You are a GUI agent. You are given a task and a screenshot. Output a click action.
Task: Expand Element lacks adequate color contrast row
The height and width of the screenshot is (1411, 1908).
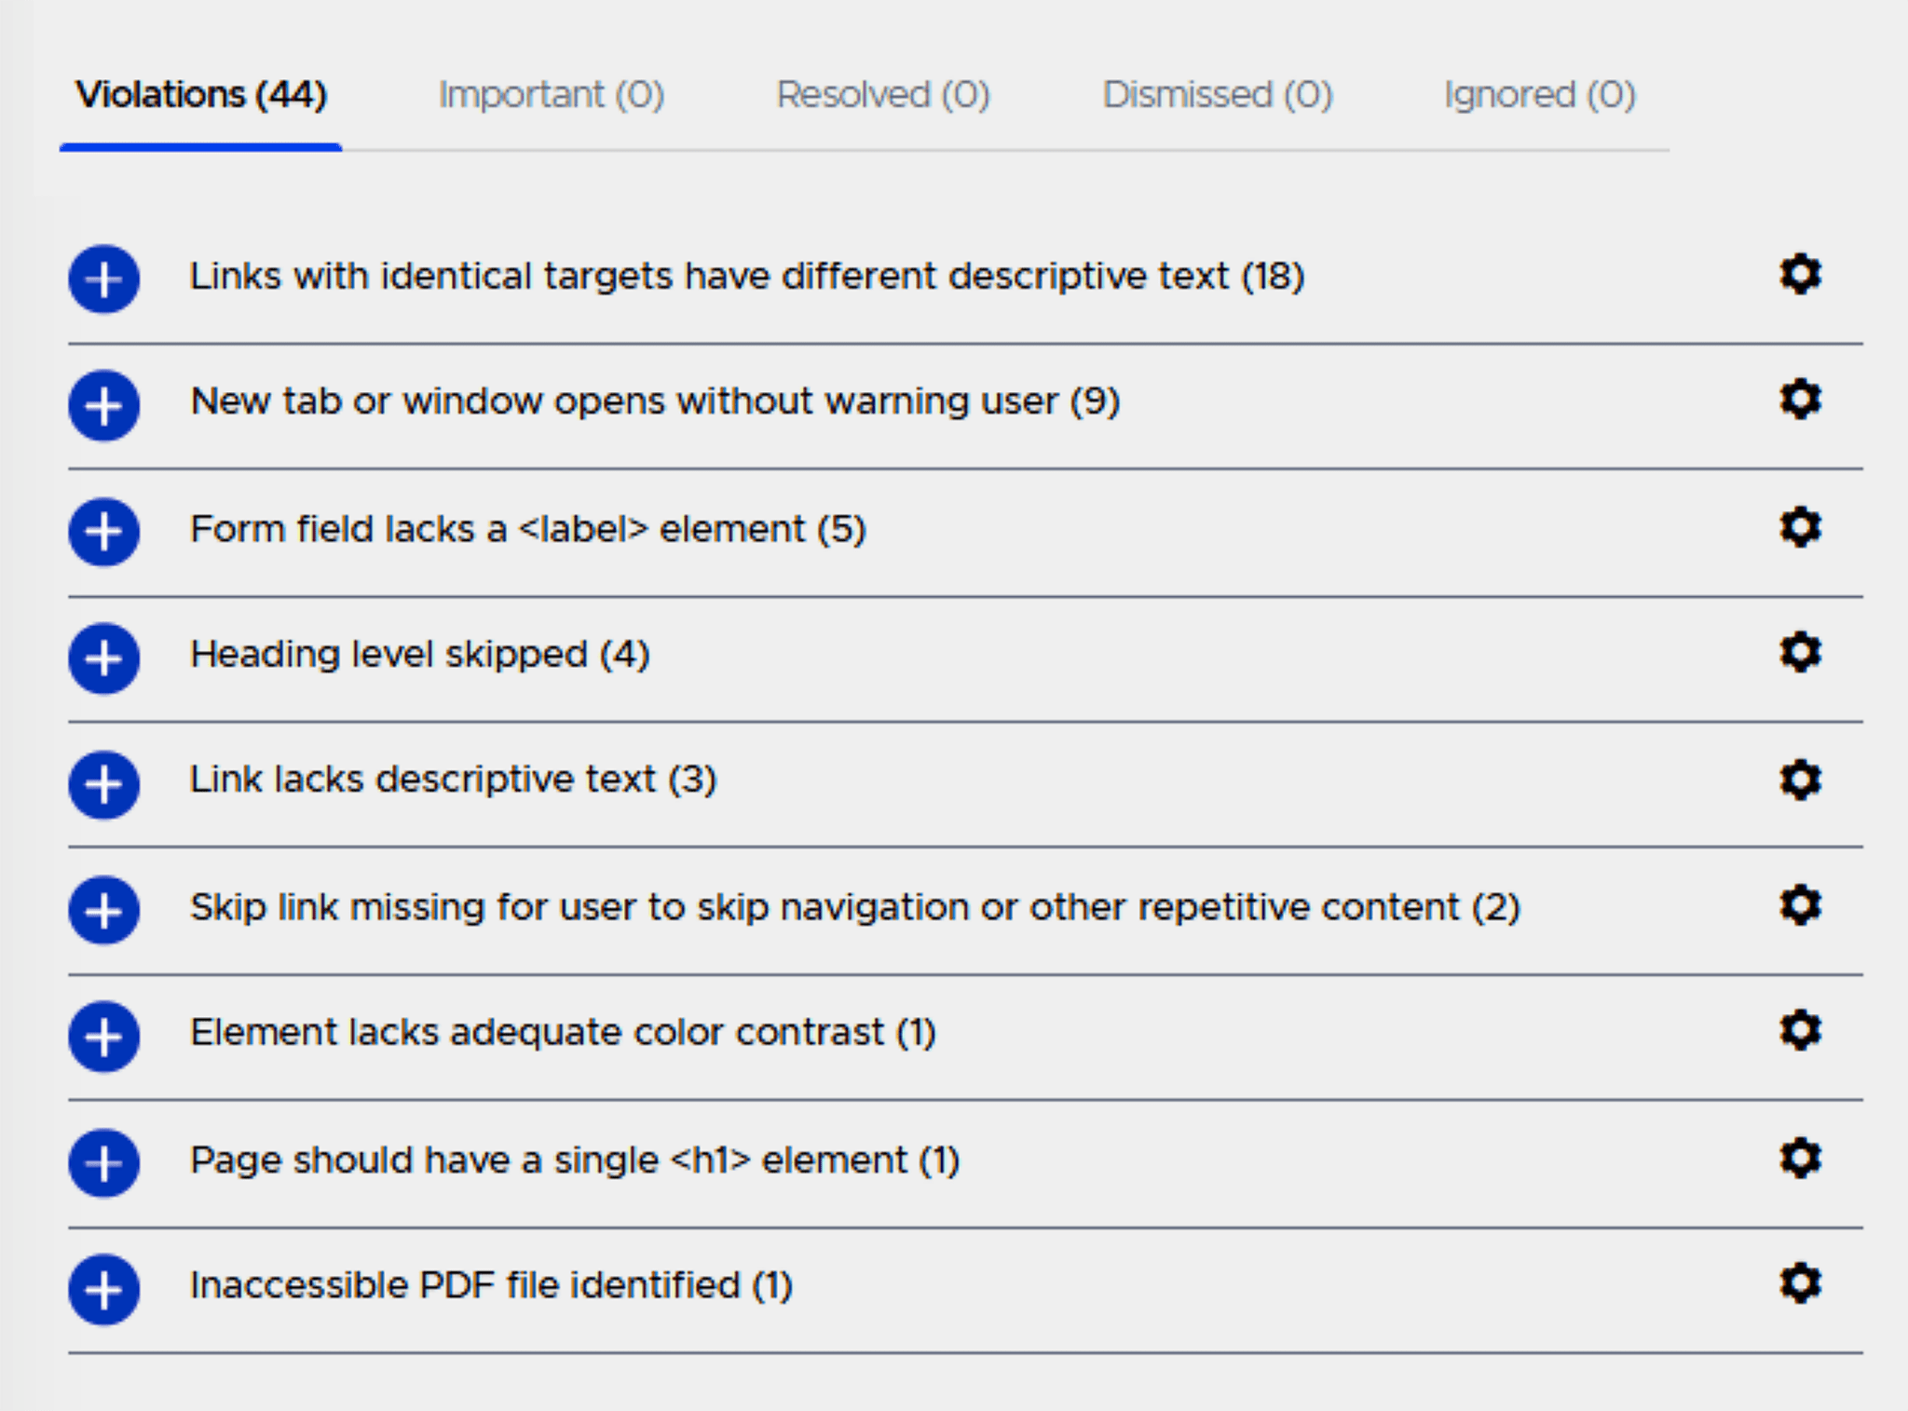[103, 1037]
